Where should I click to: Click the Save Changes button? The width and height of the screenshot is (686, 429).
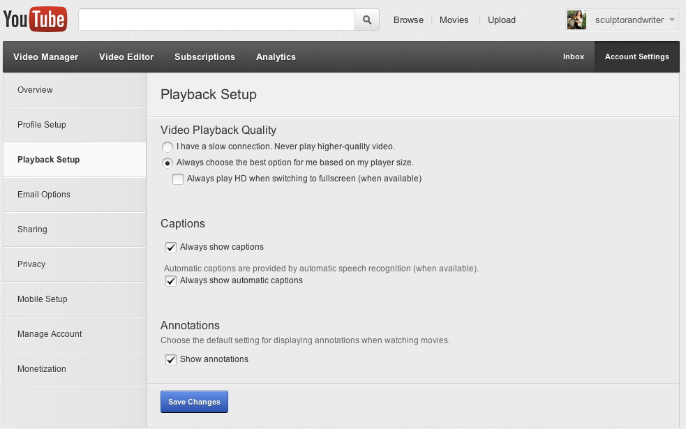click(x=194, y=402)
